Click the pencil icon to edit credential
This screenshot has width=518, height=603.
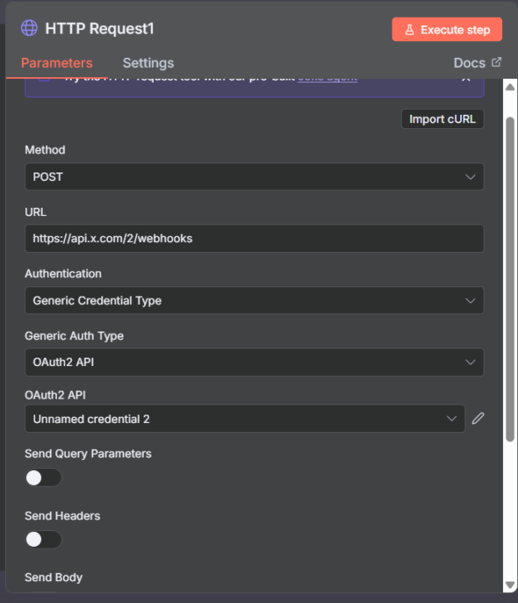478,418
